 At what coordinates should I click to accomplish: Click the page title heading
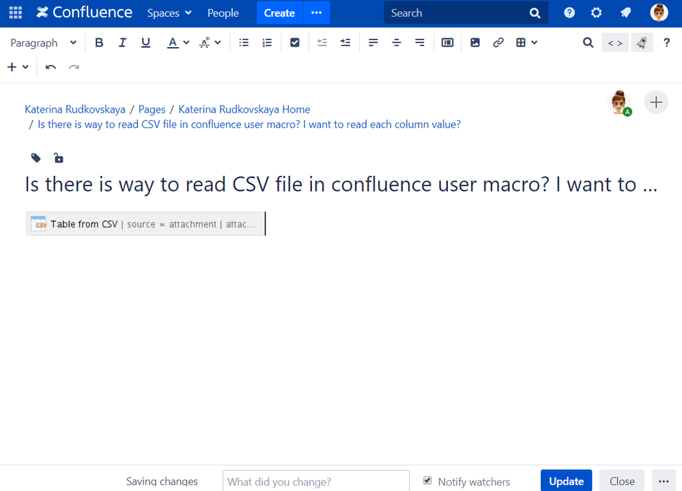pyautogui.click(x=341, y=184)
